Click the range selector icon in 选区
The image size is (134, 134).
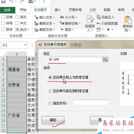coord(105,59)
